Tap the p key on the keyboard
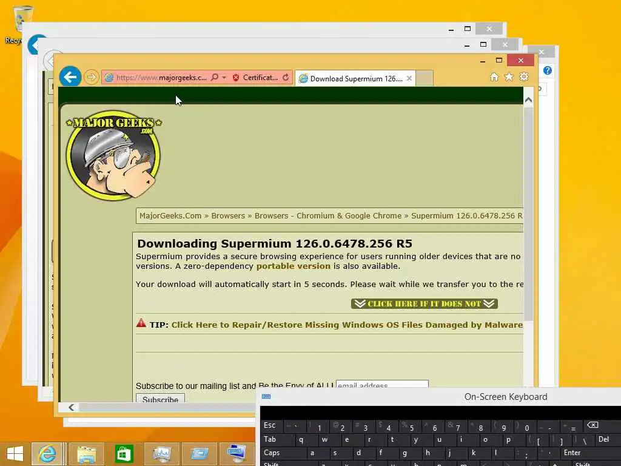This screenshot has height=466, width=621. [514, 439]
